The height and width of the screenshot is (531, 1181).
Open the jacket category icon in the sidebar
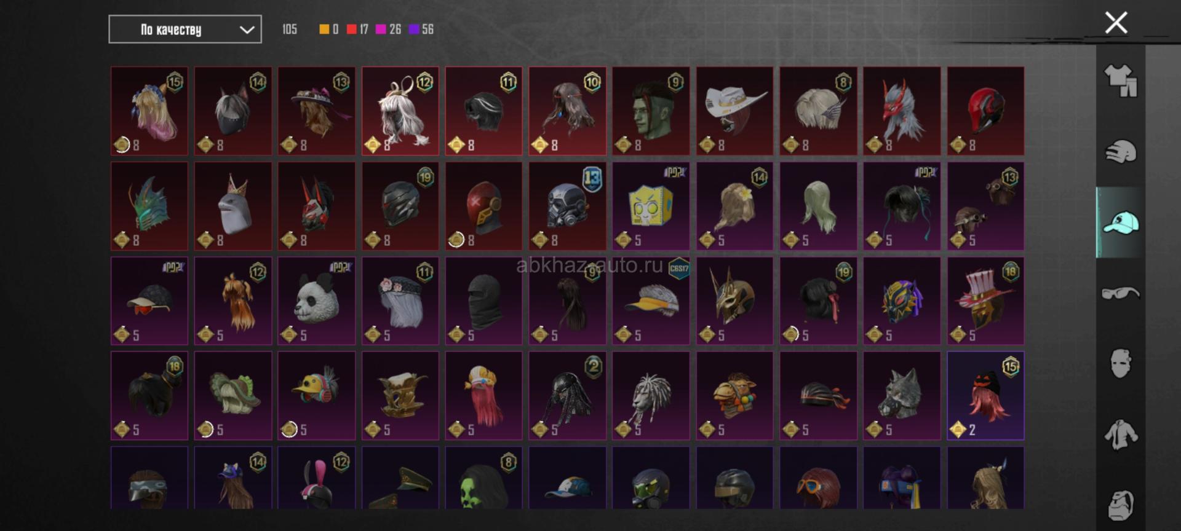click(x=1121, y=435)
